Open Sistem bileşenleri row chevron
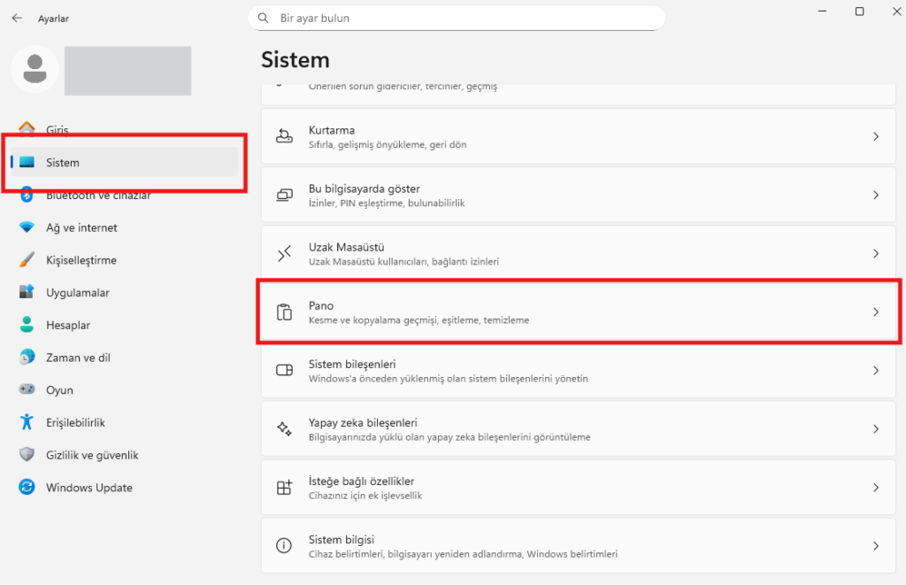 875,371
